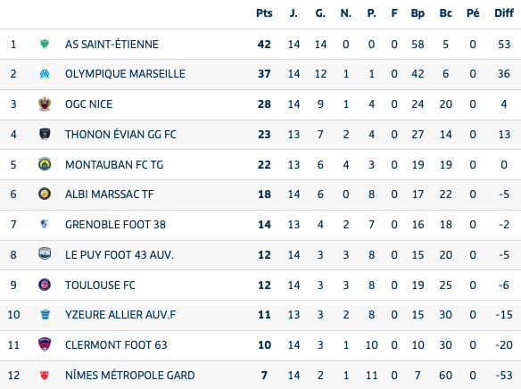This screenshot has width=521, height=389.
Task: Click the Le Puy Foot 43 badge
Action: coord(45,254)
